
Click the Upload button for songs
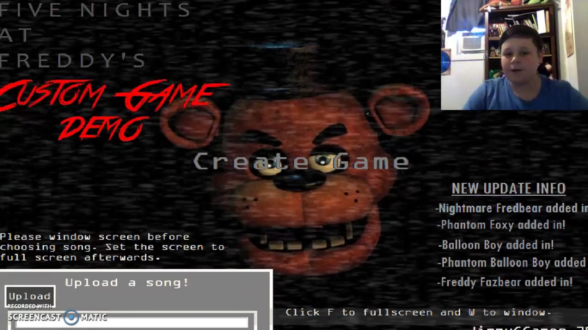coord(30,297)
